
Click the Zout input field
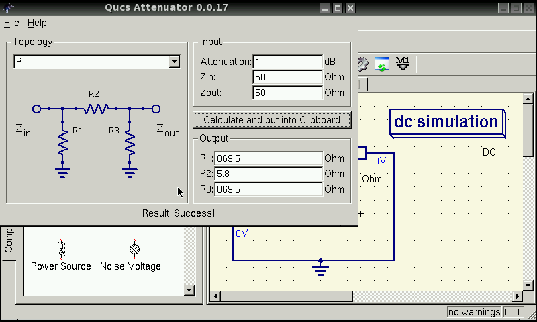[287, 93]
